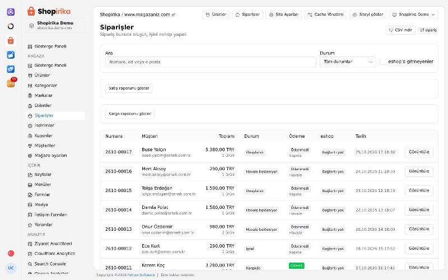This screenshot has height=280, width=448.
Task: Focus the order search input field
Action: click(211, 62)
